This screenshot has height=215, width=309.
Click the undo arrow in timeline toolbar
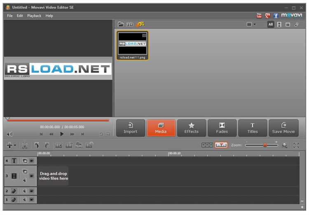click(37, 145)
